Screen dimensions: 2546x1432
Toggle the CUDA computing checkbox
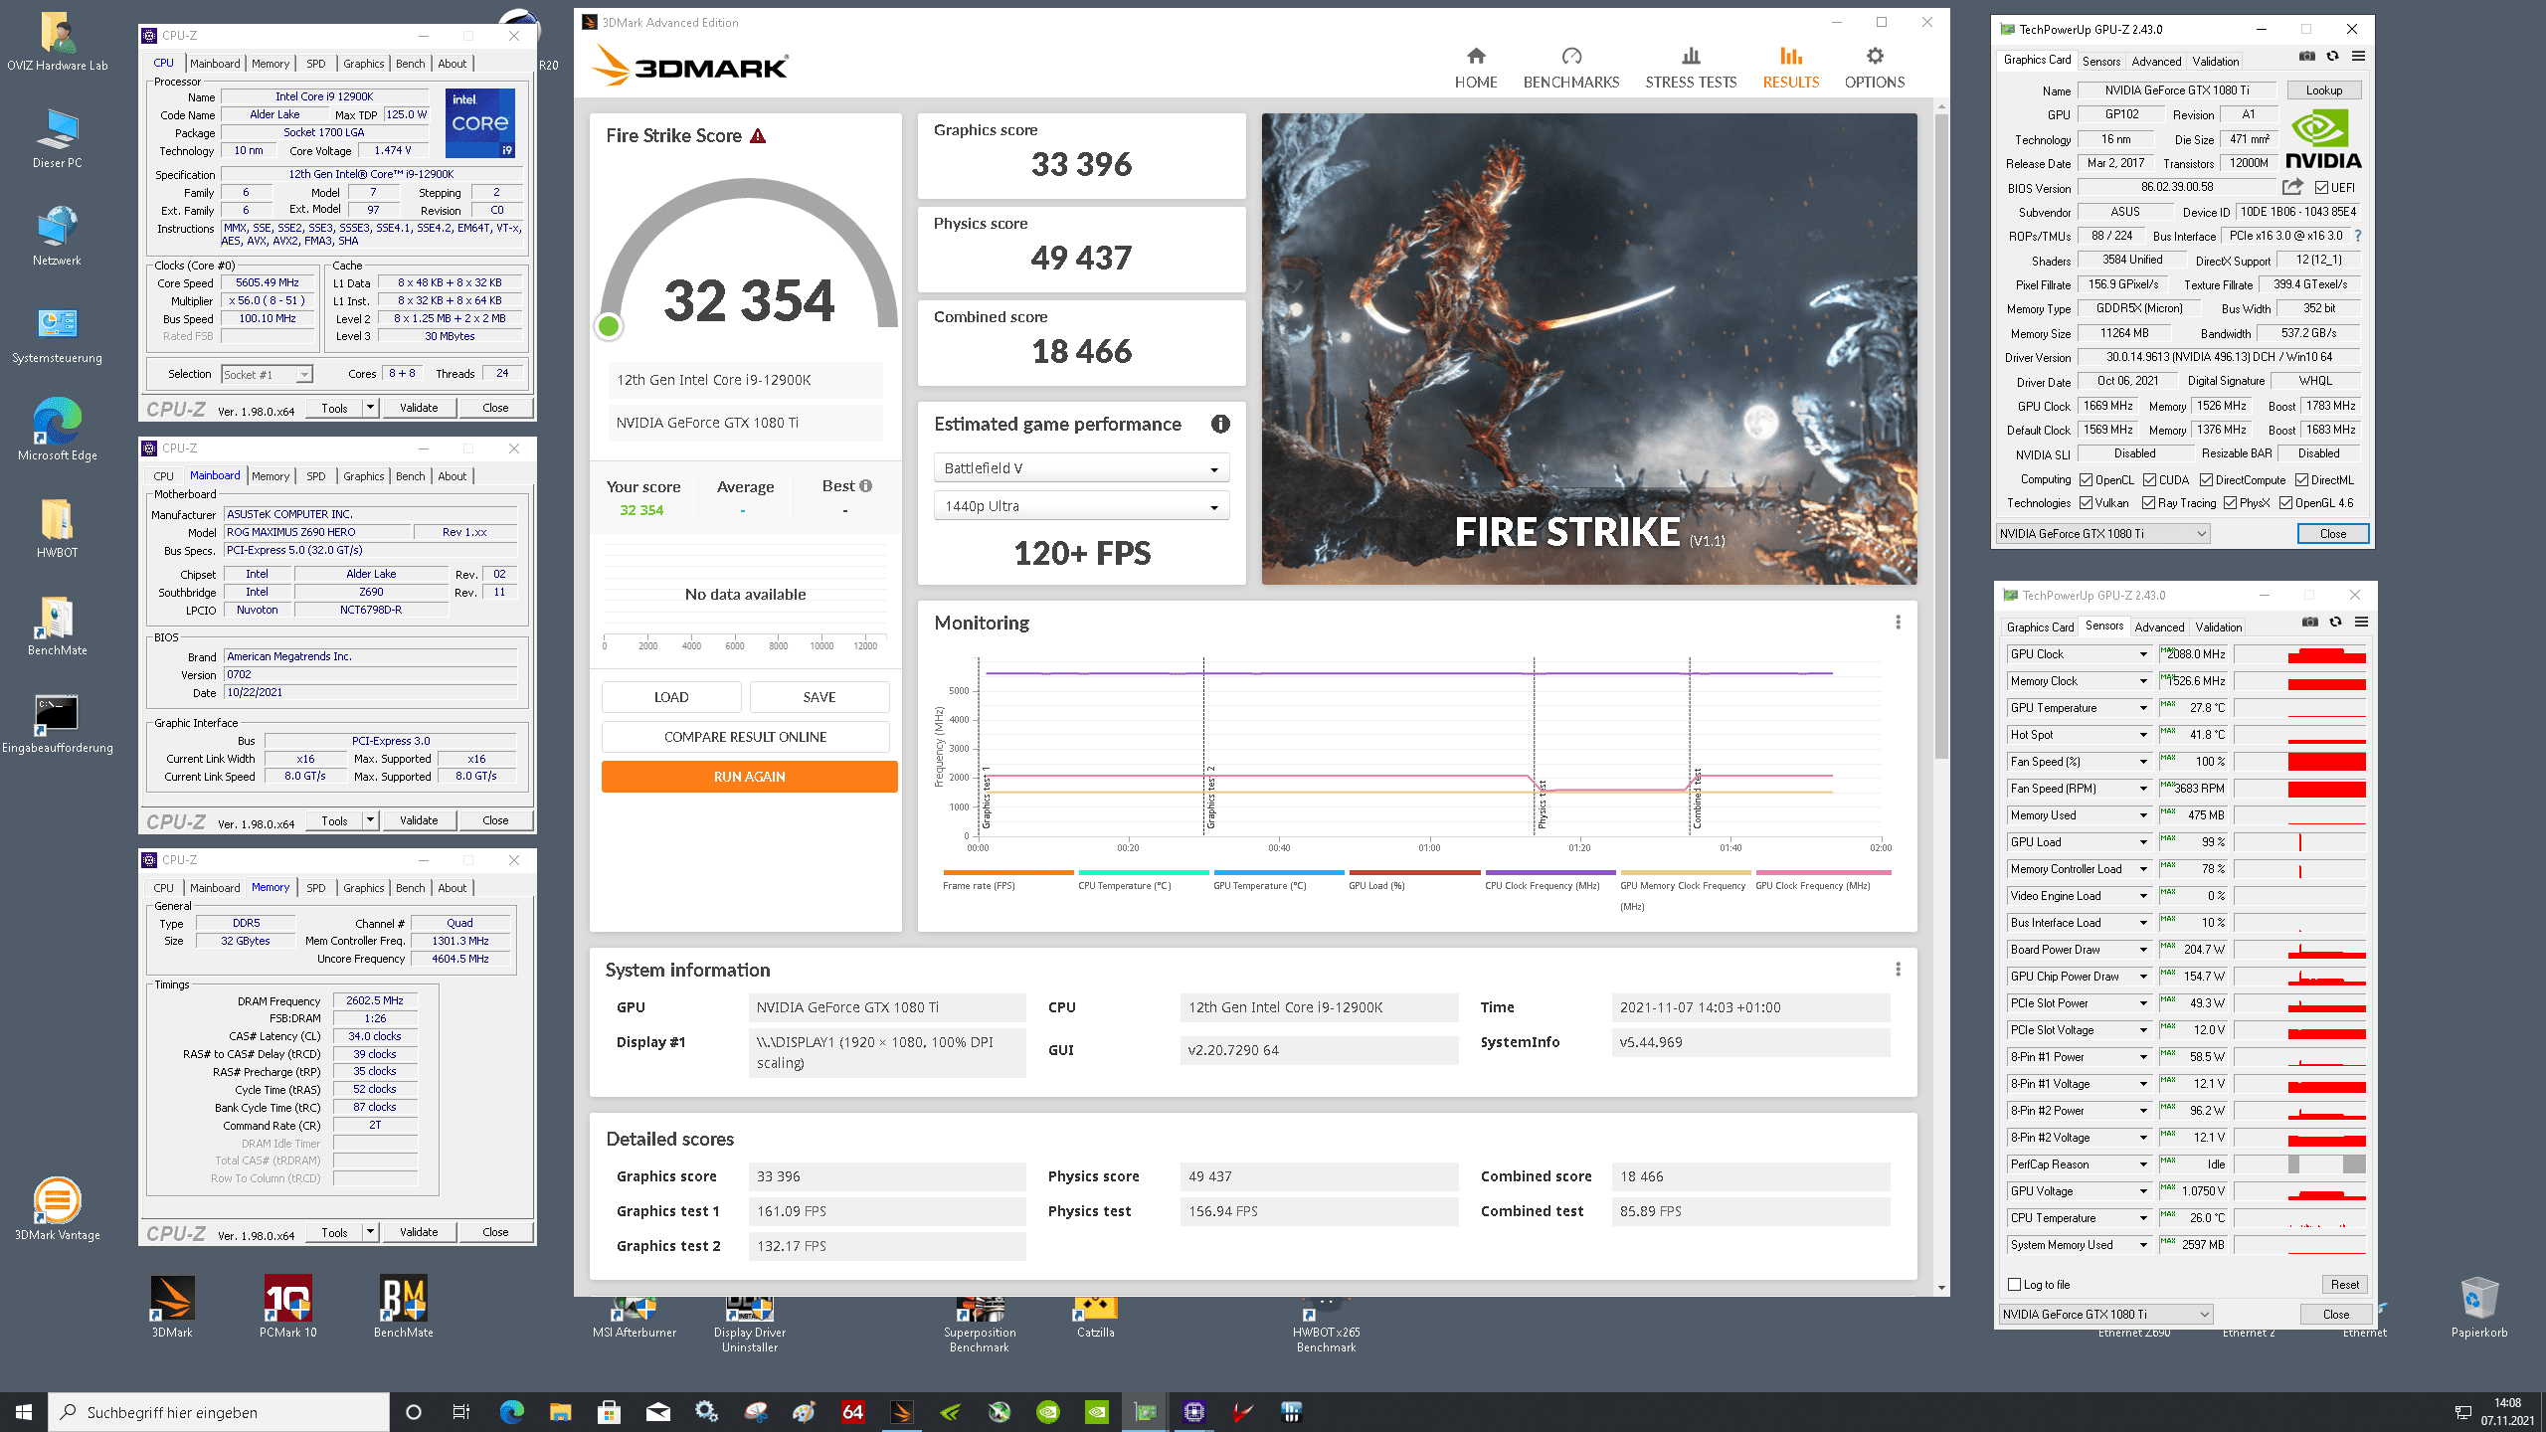coord(2150,479)
